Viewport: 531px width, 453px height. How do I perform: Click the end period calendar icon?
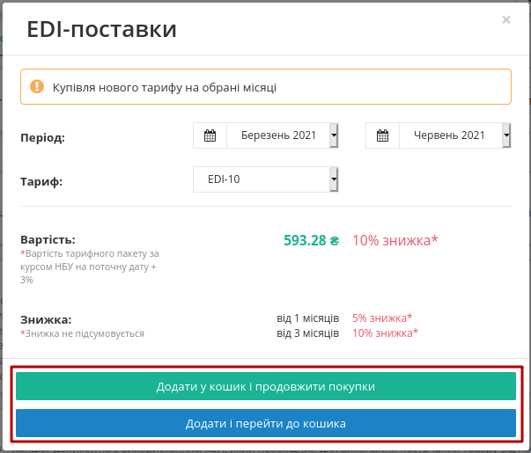[x=383, y=135]
